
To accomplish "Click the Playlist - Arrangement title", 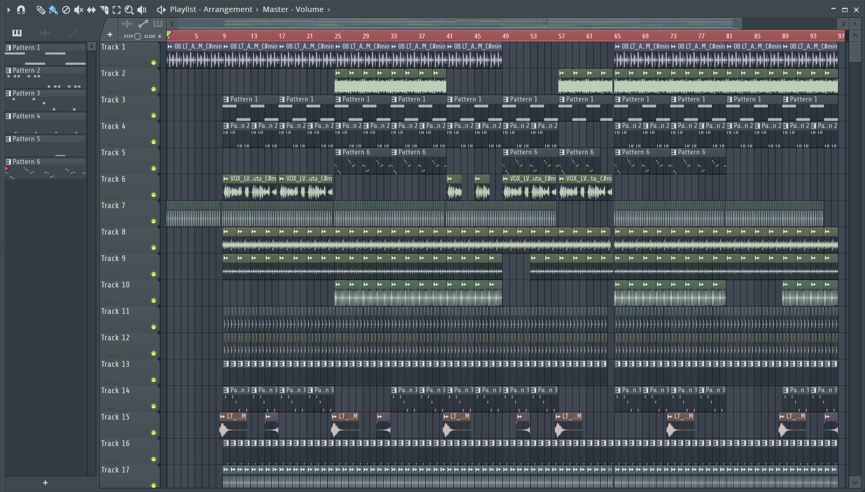I will coord(211,10).
